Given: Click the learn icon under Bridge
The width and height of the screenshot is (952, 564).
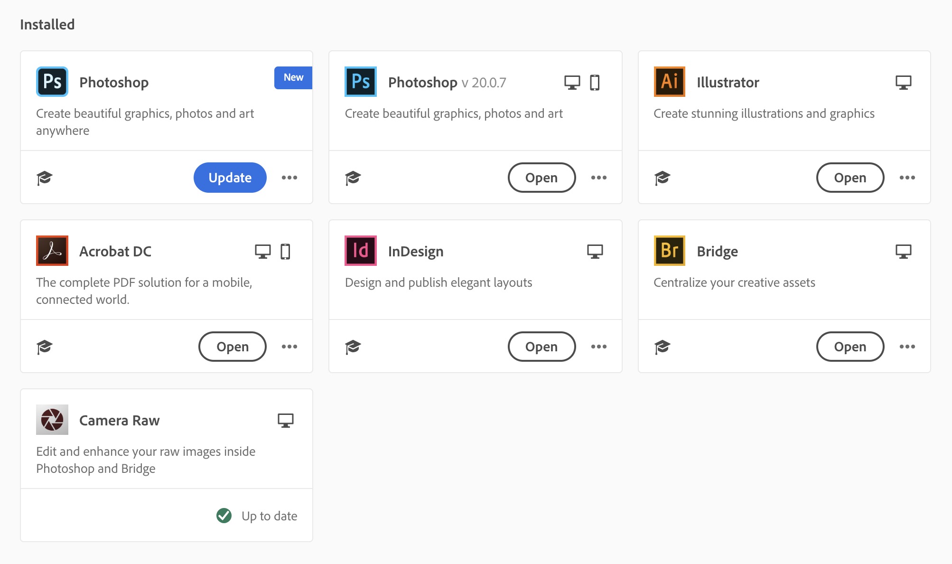Looking at the screenshot, I should (662, 347).
